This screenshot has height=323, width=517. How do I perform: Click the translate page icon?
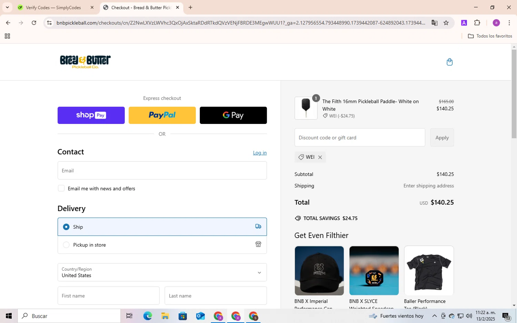pos(434,23)
